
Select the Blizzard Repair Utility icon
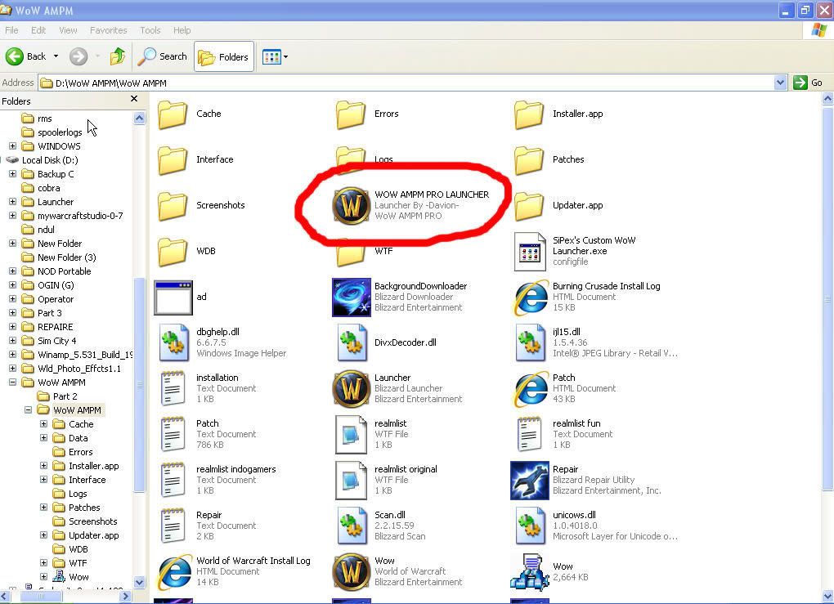coord(529,480)
